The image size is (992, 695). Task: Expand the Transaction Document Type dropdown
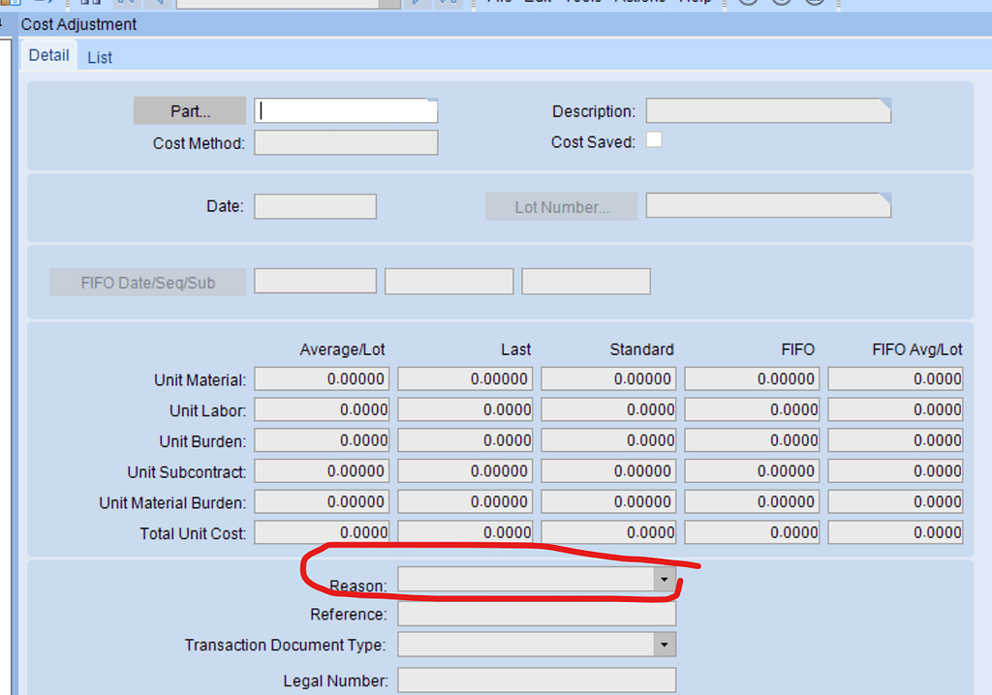point(665,644)
